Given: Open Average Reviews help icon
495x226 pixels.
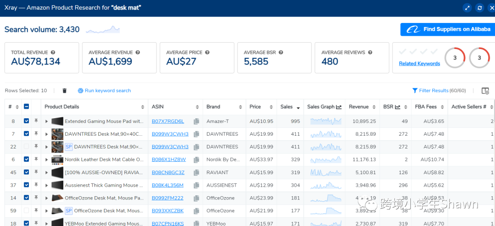Looking at the screenshot, I should [x=370, y=52].
